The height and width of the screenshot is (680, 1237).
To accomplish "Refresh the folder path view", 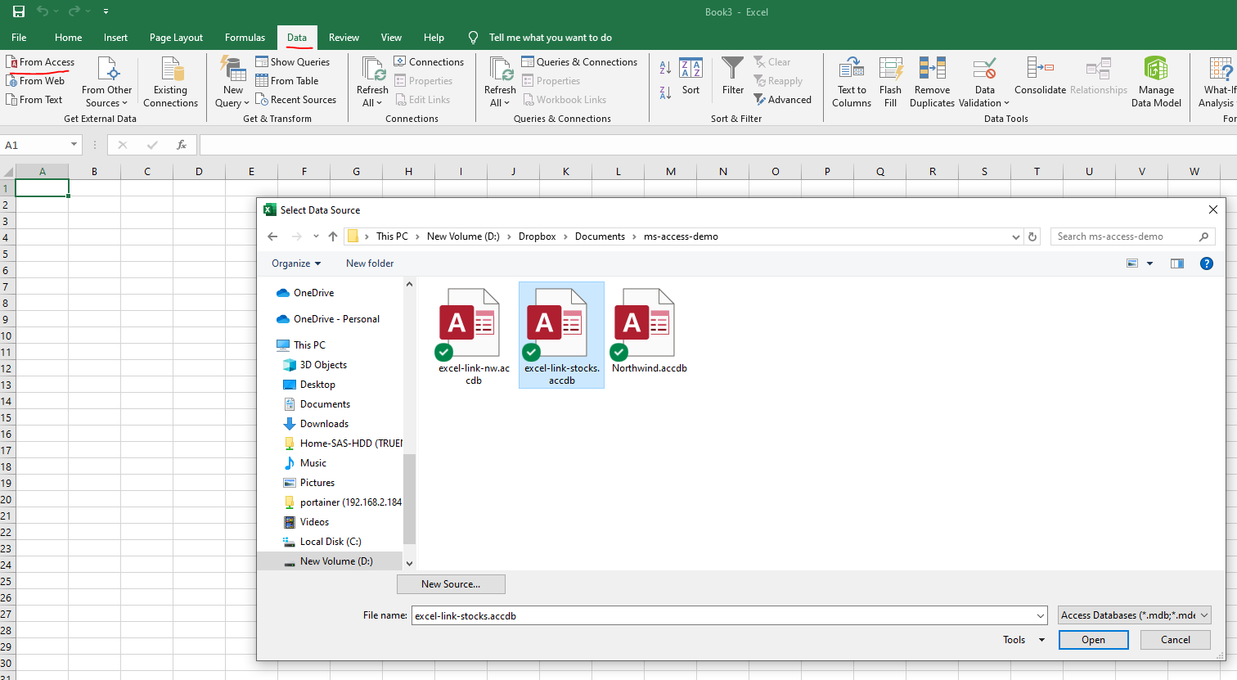I will 1032,236.
